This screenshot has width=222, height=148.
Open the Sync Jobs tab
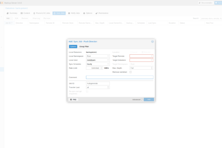tap(59, 13)
